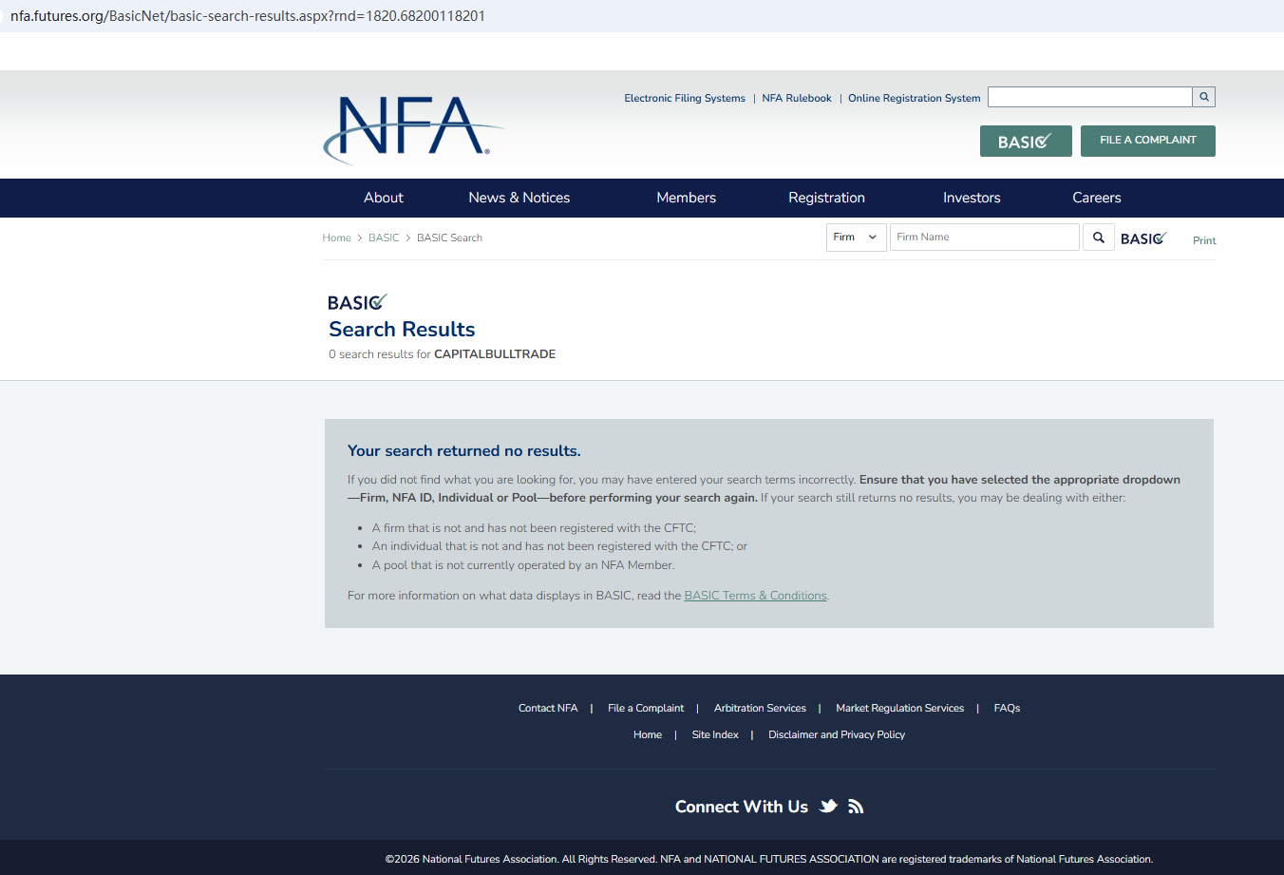This screenshot has height=875, width=1284.
Task: Click the BASIC search magnifier button
Action: (1099, 238)
